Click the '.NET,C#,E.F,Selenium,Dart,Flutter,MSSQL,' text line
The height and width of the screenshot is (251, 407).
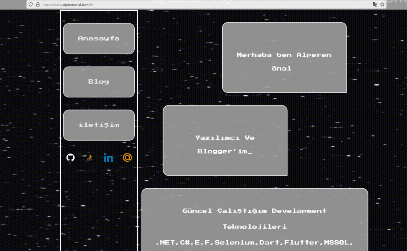(x=254, y=242)
